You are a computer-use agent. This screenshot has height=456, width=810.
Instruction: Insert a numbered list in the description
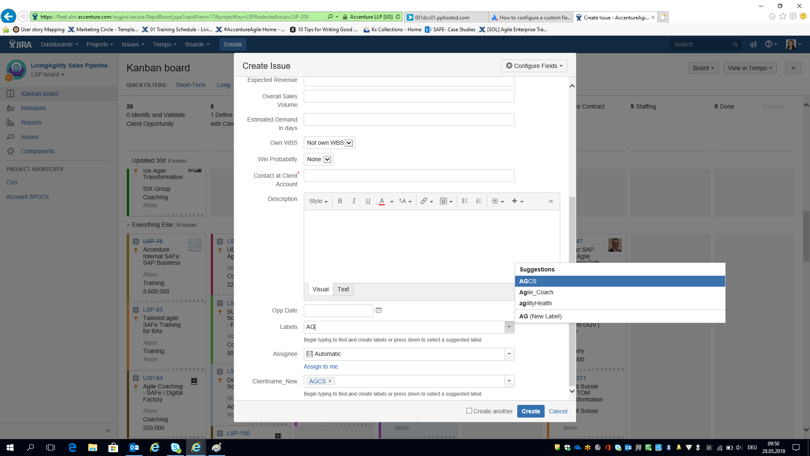pos(479,201)
